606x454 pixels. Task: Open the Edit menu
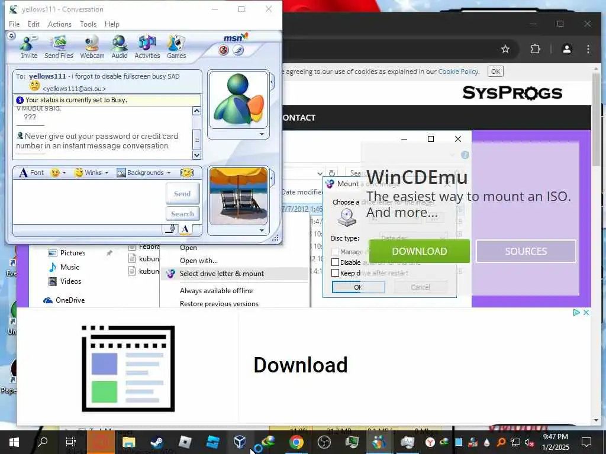34,24
